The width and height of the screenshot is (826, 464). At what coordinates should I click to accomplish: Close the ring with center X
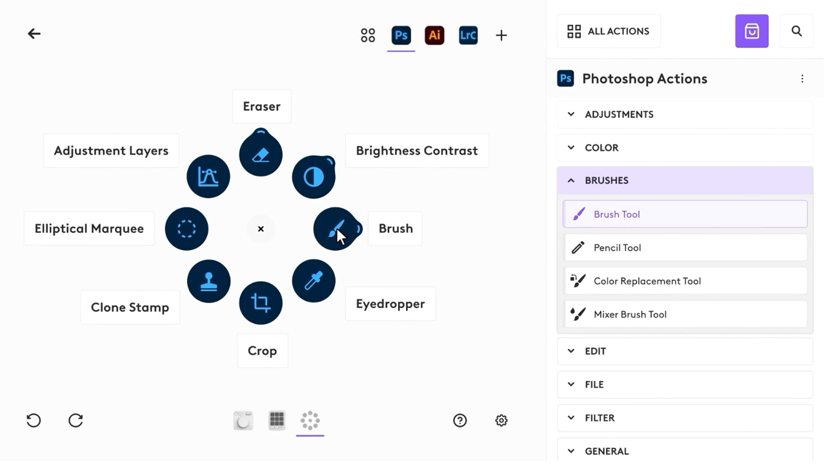click(261, 229)
